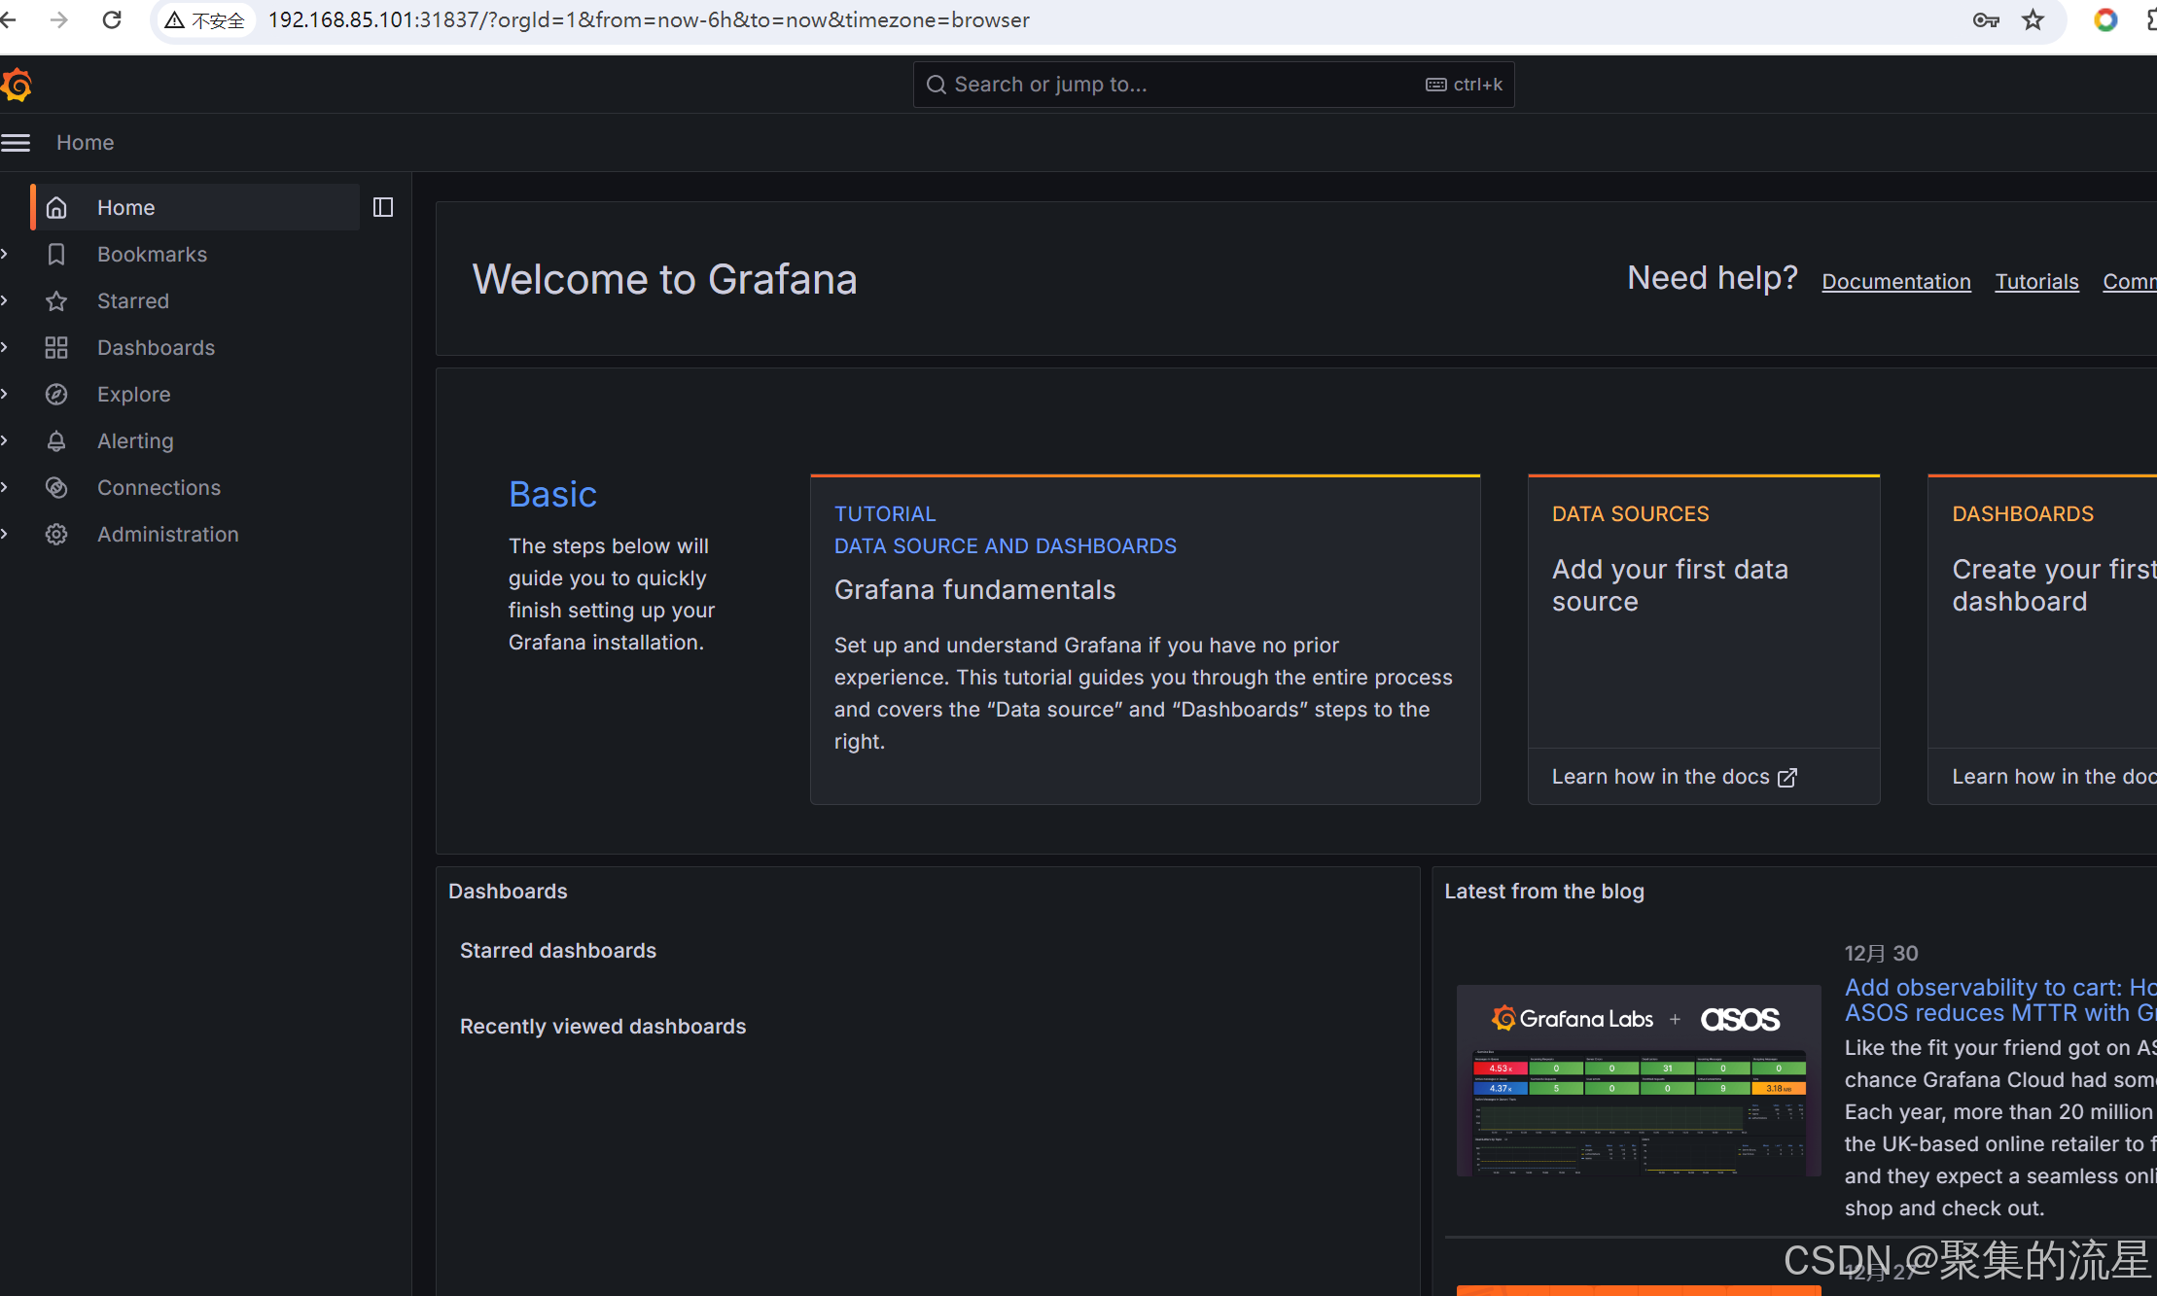Open the Explore menu item
The image size is (2157, 1296).
tap(134, 395)
